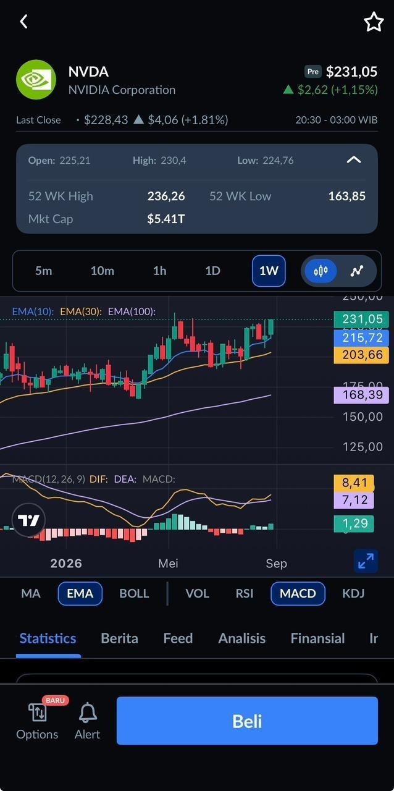Tap the MACD(12, 26, 9) legend
Screen dimensions: 394x791
[49, 479]
